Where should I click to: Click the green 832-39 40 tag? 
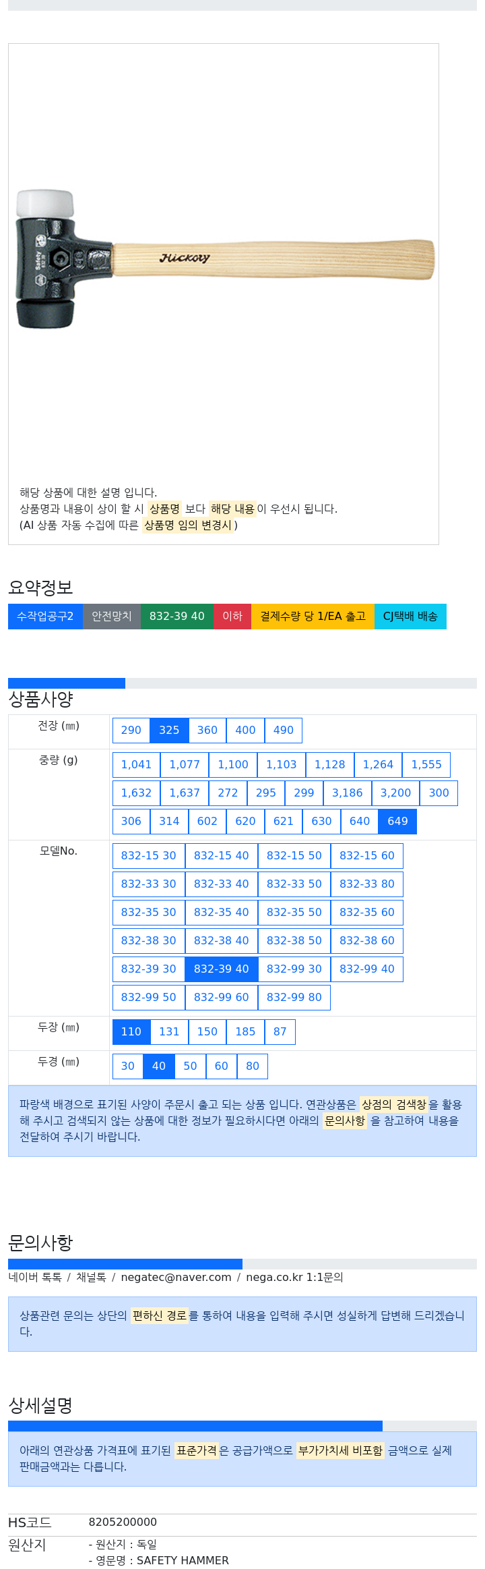177,617
